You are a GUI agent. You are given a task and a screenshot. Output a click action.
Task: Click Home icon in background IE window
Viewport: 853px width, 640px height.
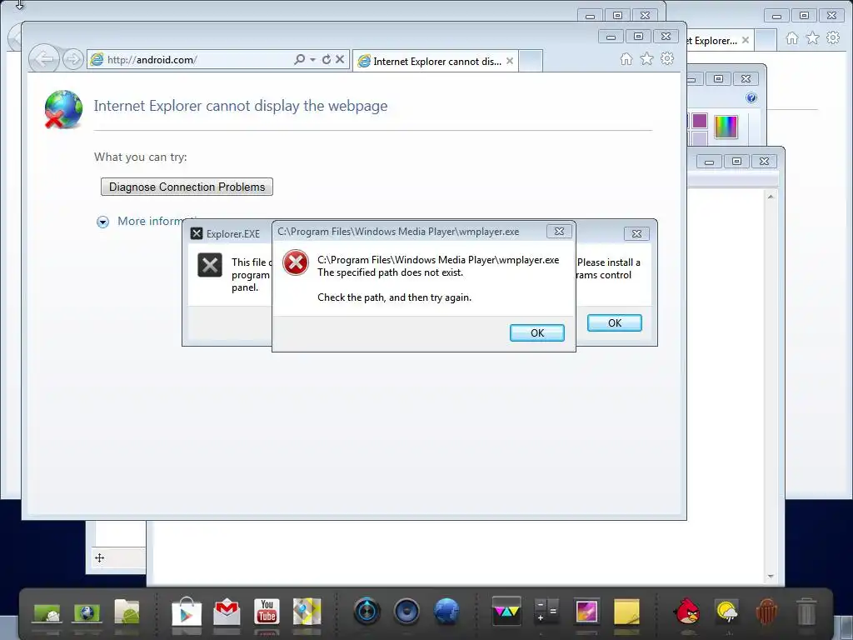792,37
